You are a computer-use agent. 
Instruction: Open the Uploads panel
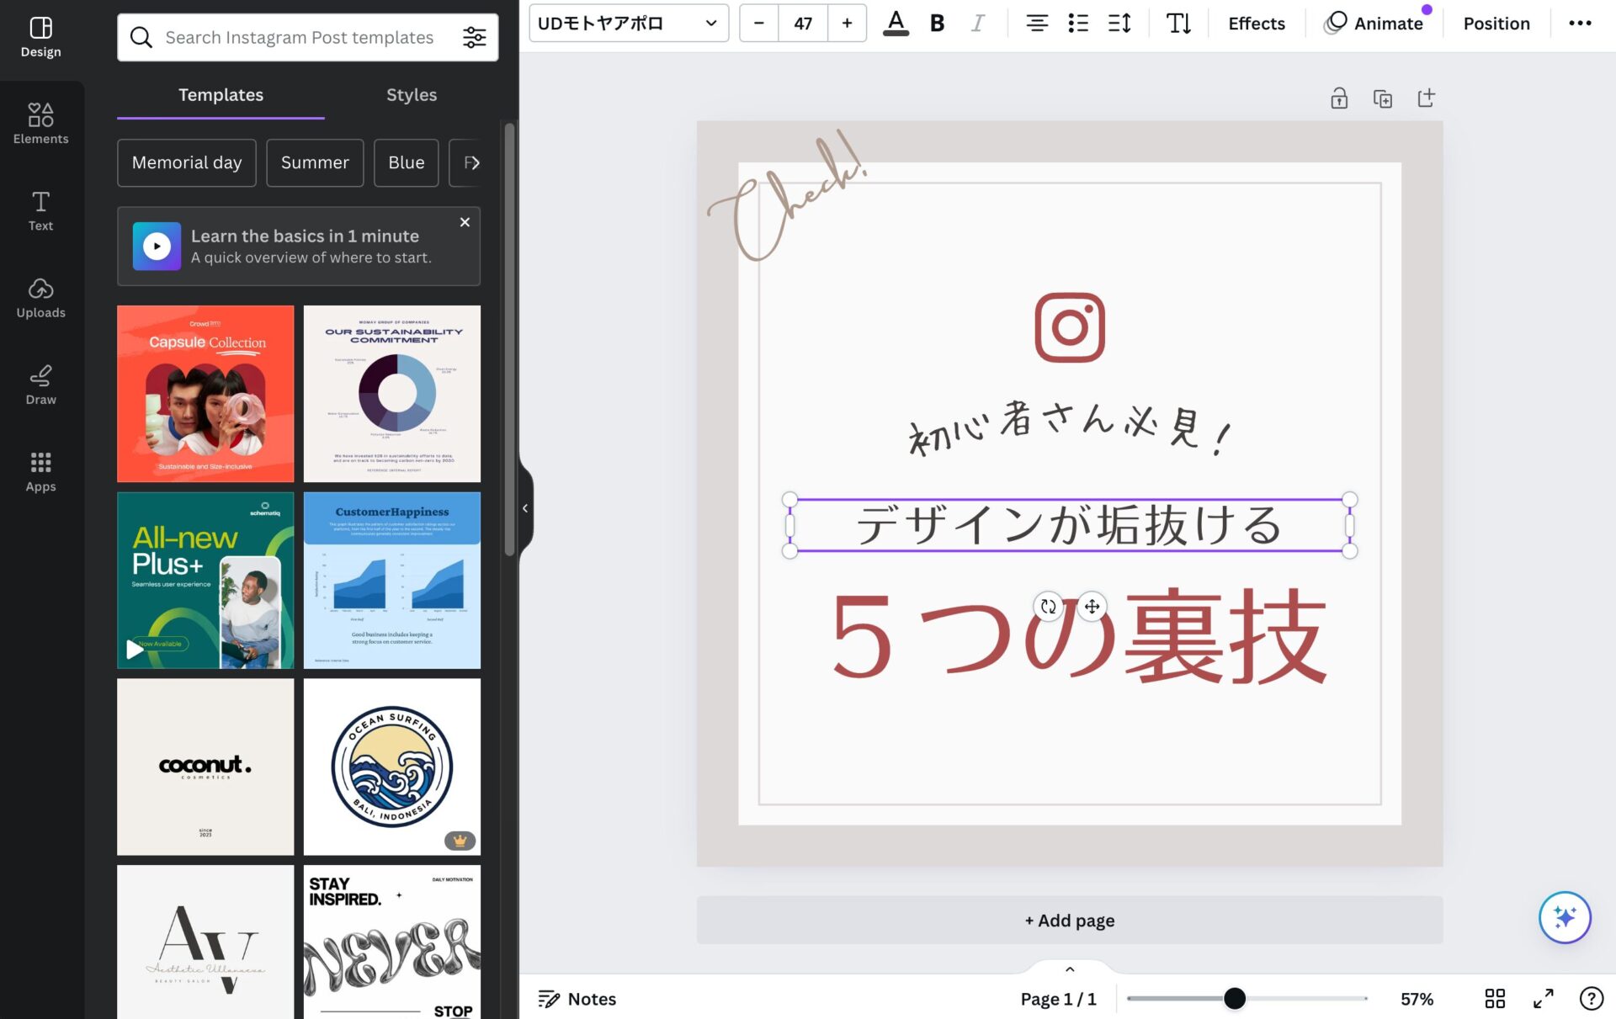40,297
